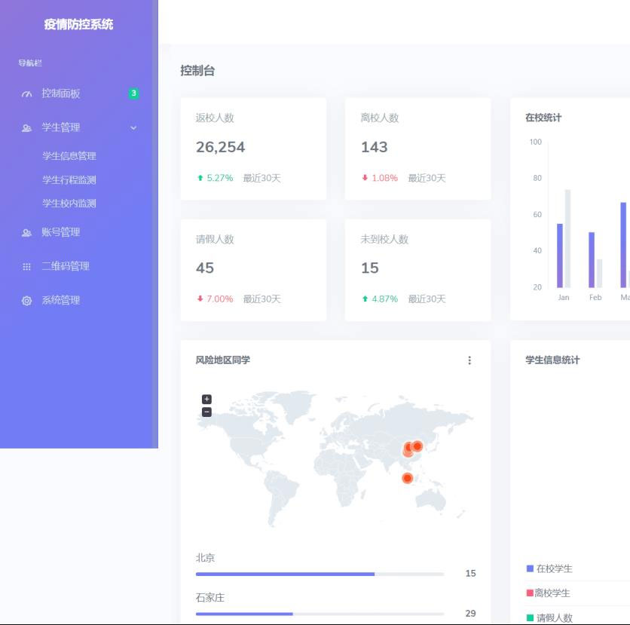Open the 风险地区同学 three-dot menu

469,360
